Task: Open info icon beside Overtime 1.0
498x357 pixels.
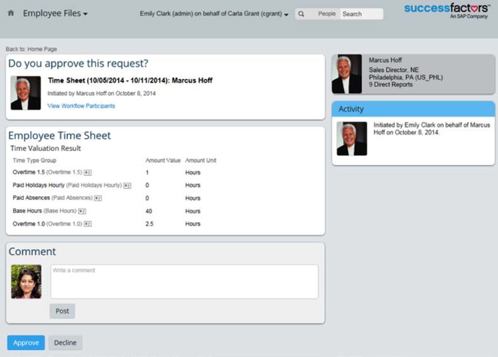Action: point(88,224)
